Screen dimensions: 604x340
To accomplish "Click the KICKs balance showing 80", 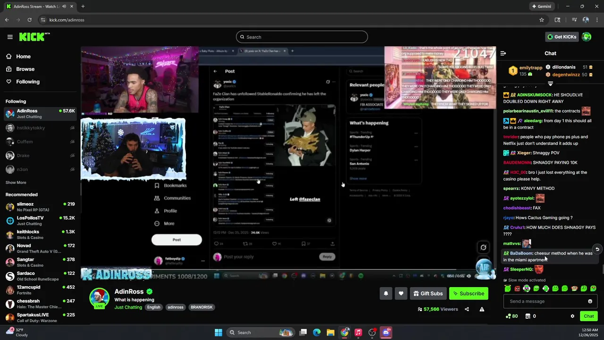I will (x=512, y=316).
